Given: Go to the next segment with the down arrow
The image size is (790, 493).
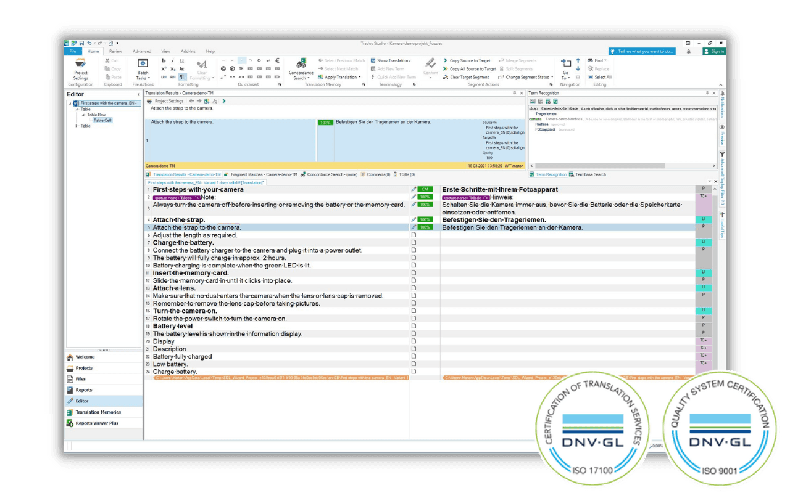Looking at the screenshot, I should tap(578, 69).
